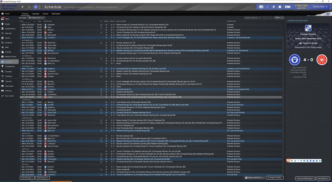Click the Previous Meetings button
The image size is (332, 182).
305,178
